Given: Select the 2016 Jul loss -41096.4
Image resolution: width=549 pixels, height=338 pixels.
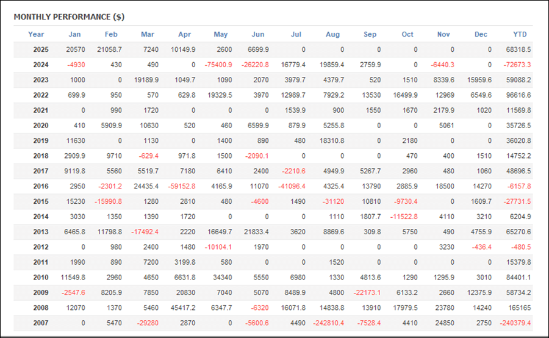Looking at the screenshot, I should click(292, 186).
